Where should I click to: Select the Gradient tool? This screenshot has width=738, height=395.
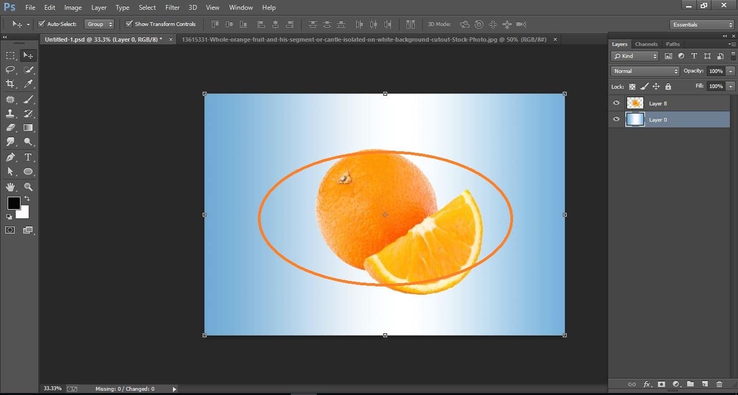(28, 128)
